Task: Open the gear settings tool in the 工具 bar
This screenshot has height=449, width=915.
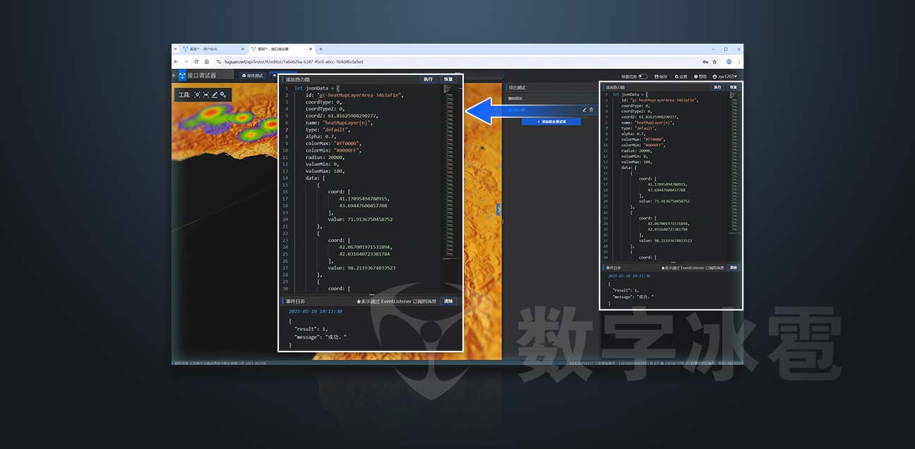Action: pos(223,95)
